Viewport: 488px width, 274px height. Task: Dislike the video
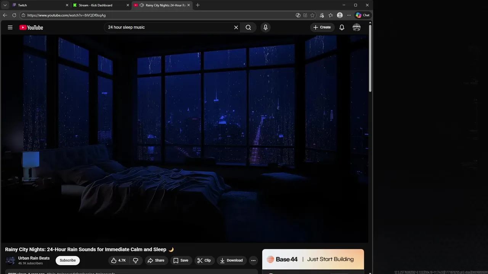click(136, 260)
